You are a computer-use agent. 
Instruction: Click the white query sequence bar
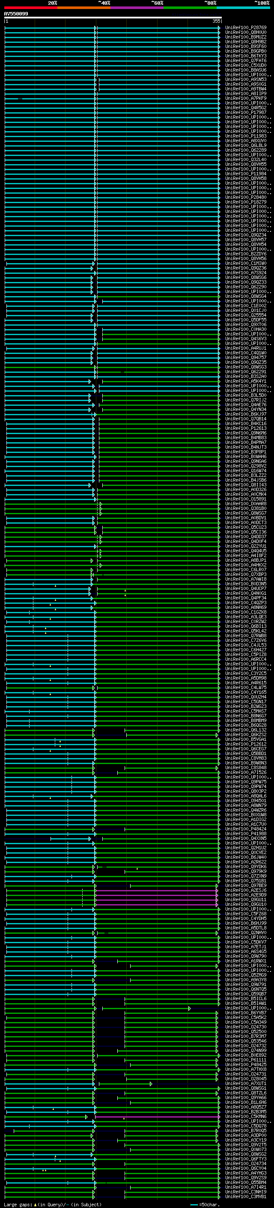click(x=113, y=18)
